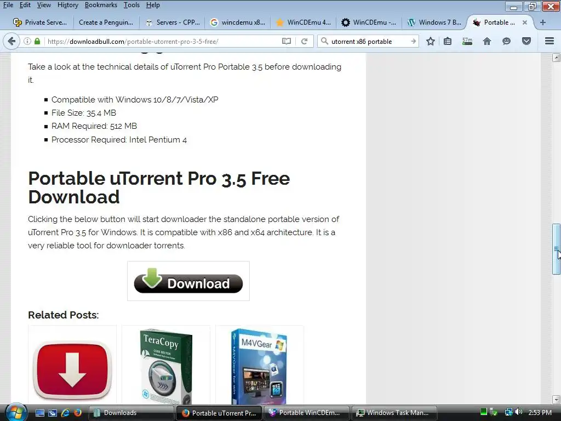Open the red download arrow related post

(x=72, y=365)
